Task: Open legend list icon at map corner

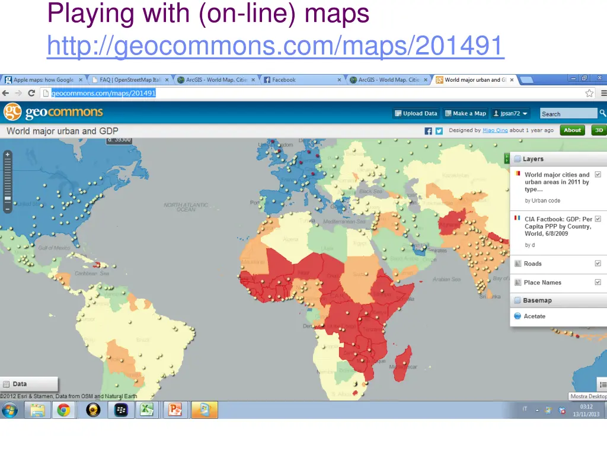Action: [x=603, y=384]
